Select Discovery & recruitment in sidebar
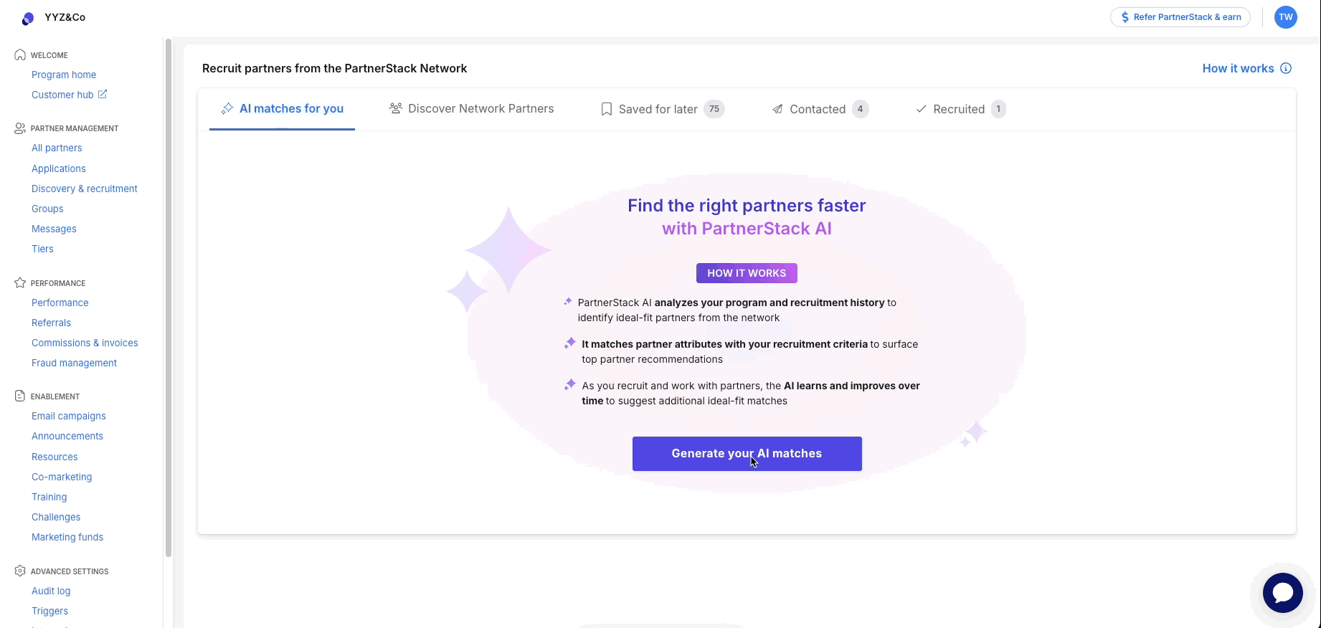This screenshot has height=628, width=1321. point(85,189)
